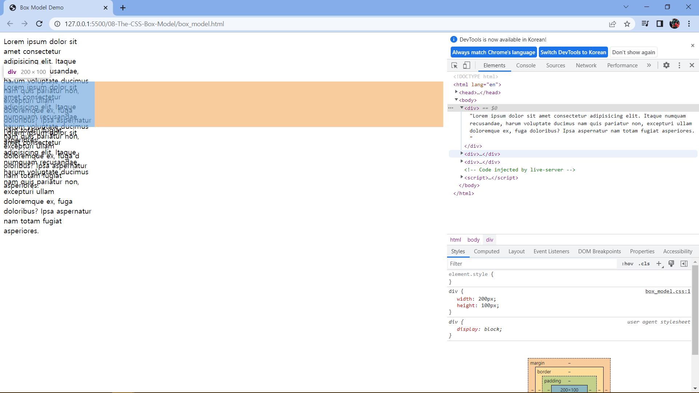Toggle the :hov element state panel
The width and height of the screenshot is (699, 393).
tap(627, 264)
